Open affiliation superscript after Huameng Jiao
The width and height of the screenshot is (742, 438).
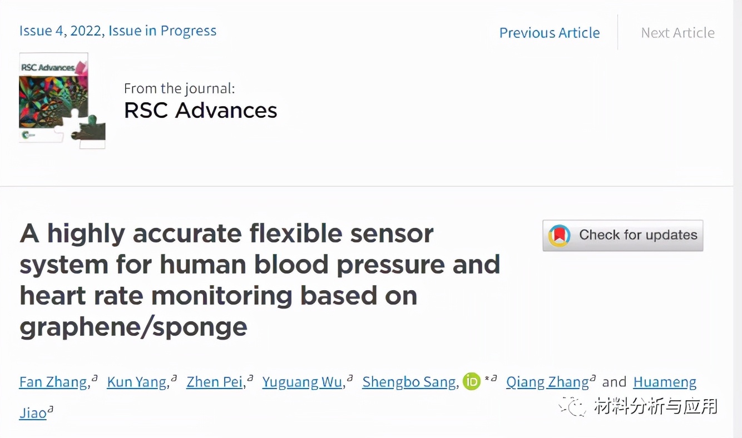[50, 409]
